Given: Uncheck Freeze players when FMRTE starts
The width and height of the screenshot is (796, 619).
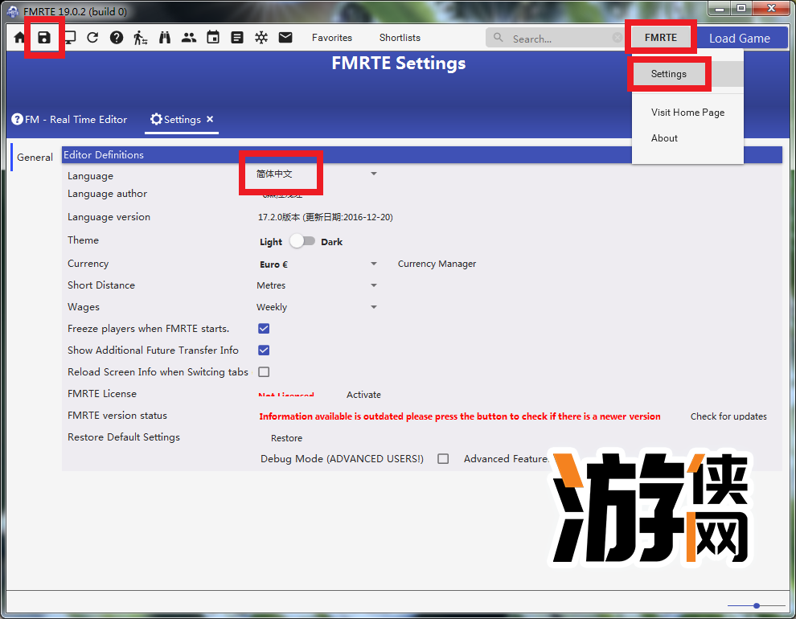Looking at the screenshot, I should pos(264,328).
